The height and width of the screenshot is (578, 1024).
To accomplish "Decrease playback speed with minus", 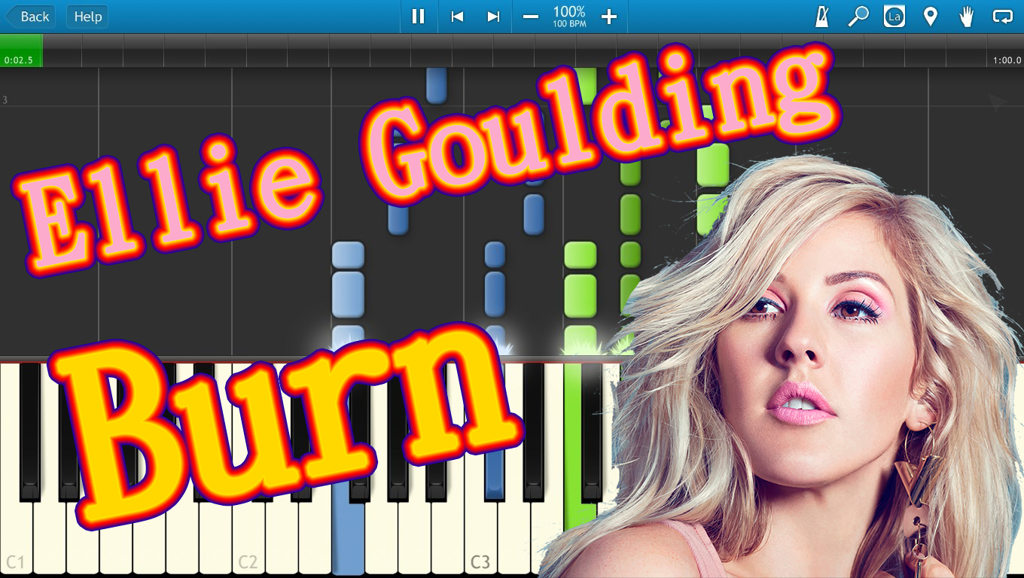I will point(531,17).
